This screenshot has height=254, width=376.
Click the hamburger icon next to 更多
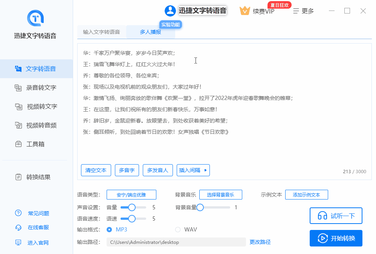(296, 11)
